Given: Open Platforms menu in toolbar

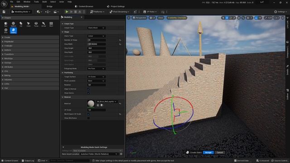Looking at the screenshot, I should coord(97,12).
